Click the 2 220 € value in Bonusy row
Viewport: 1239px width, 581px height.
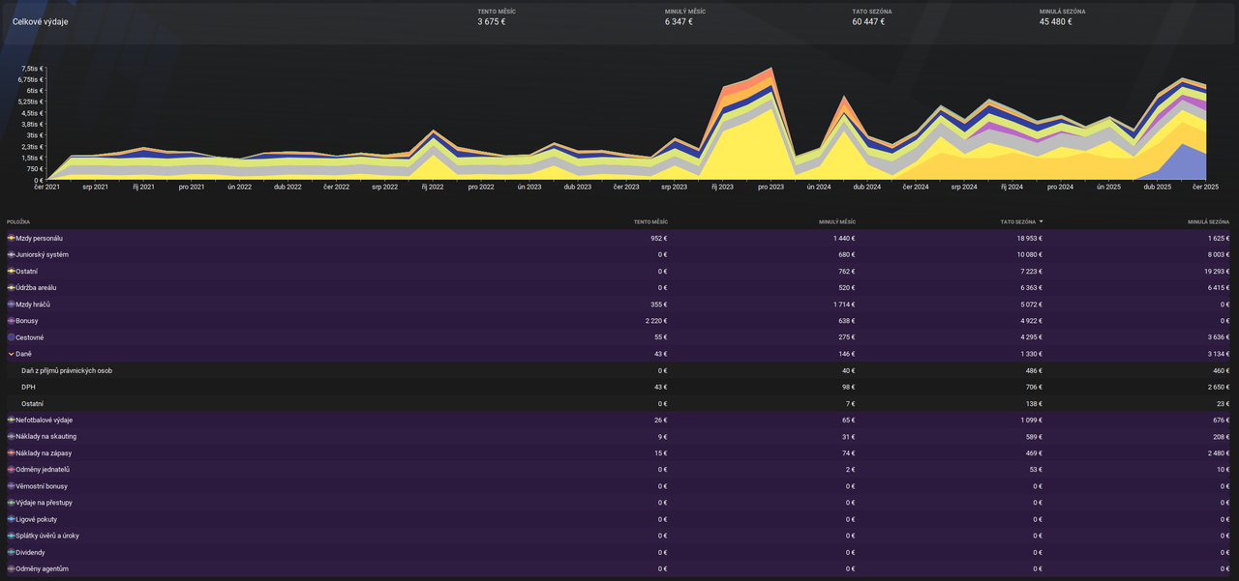coord(655,321)
